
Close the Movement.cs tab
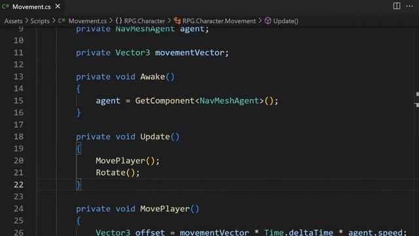58,7
